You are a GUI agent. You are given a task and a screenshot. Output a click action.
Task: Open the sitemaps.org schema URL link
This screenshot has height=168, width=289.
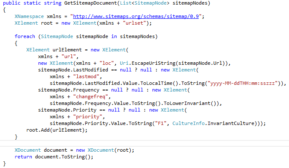click(x=136, y=16)
